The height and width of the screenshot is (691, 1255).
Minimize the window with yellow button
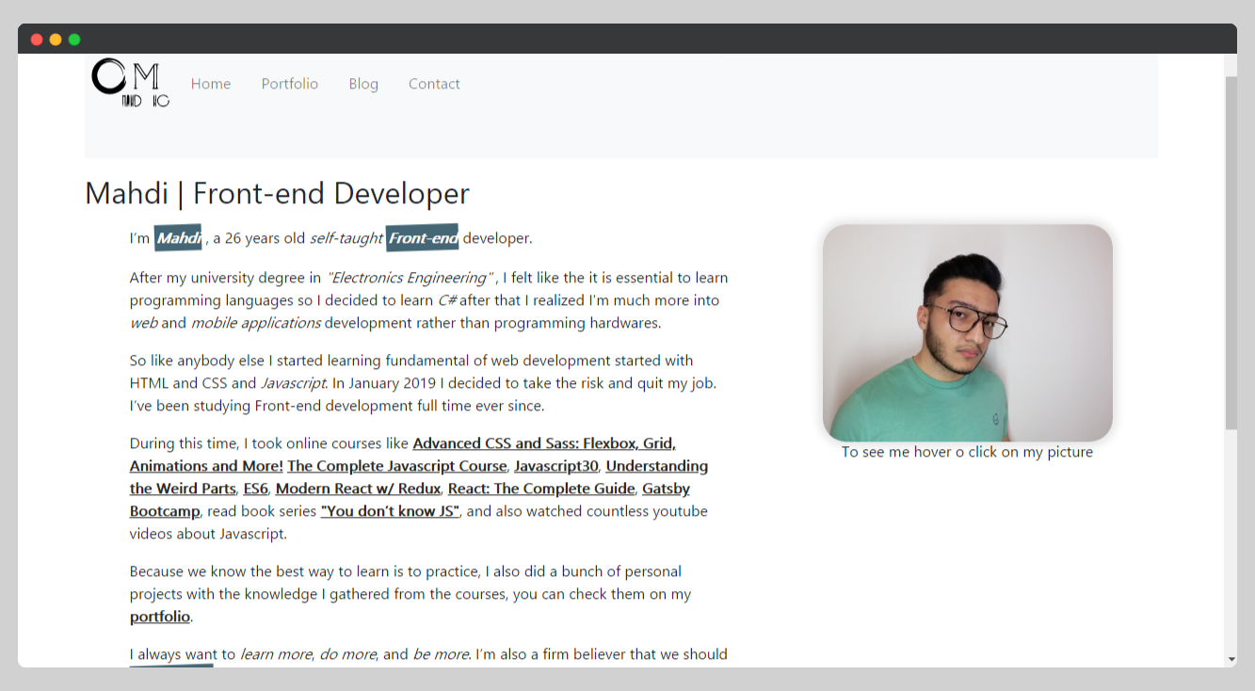pyautogui.click(x=56, y=40)
